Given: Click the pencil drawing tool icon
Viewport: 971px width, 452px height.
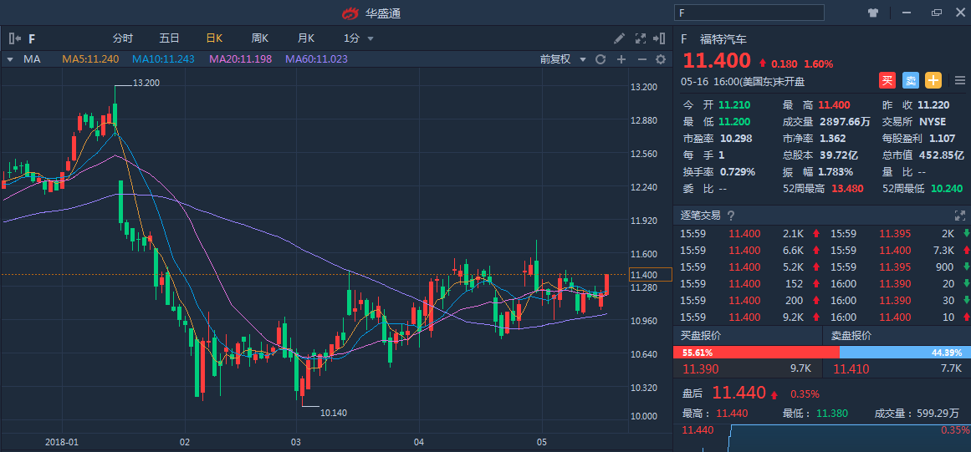Looking at the screenshot, I should click(x=619, y=38).
